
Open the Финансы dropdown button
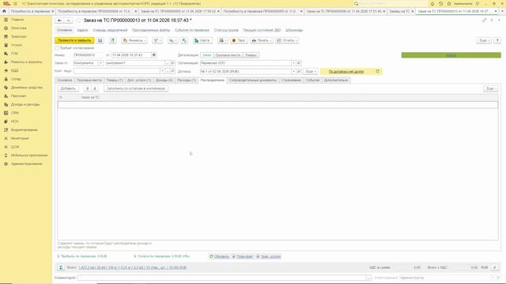(134, 40)
